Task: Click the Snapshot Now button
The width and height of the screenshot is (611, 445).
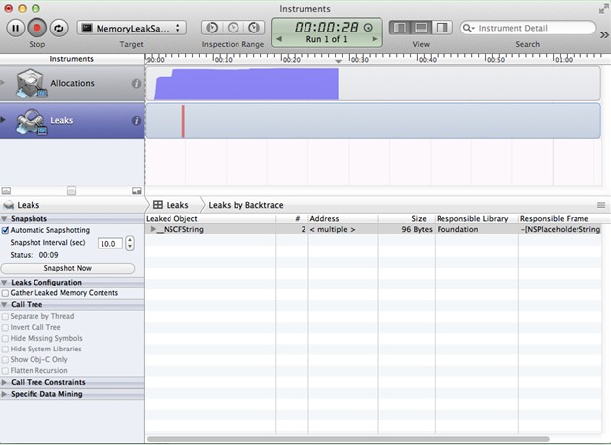Action: (x=68, y=268)
